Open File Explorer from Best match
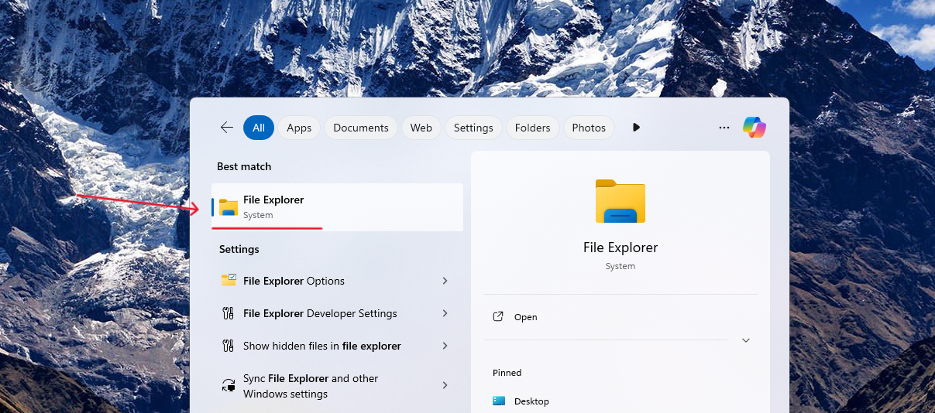935x413 pixels. (x=337, y=207)
